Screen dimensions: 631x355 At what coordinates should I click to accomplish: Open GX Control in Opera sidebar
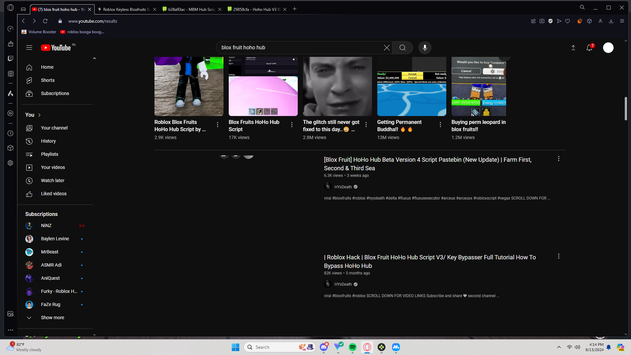[11, 74]
